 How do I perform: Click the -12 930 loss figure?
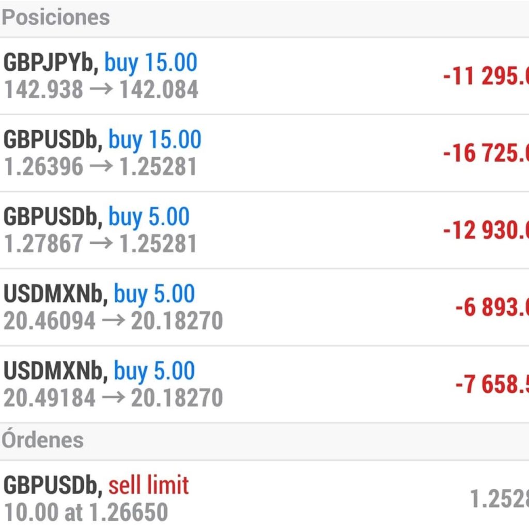(486, 230)
